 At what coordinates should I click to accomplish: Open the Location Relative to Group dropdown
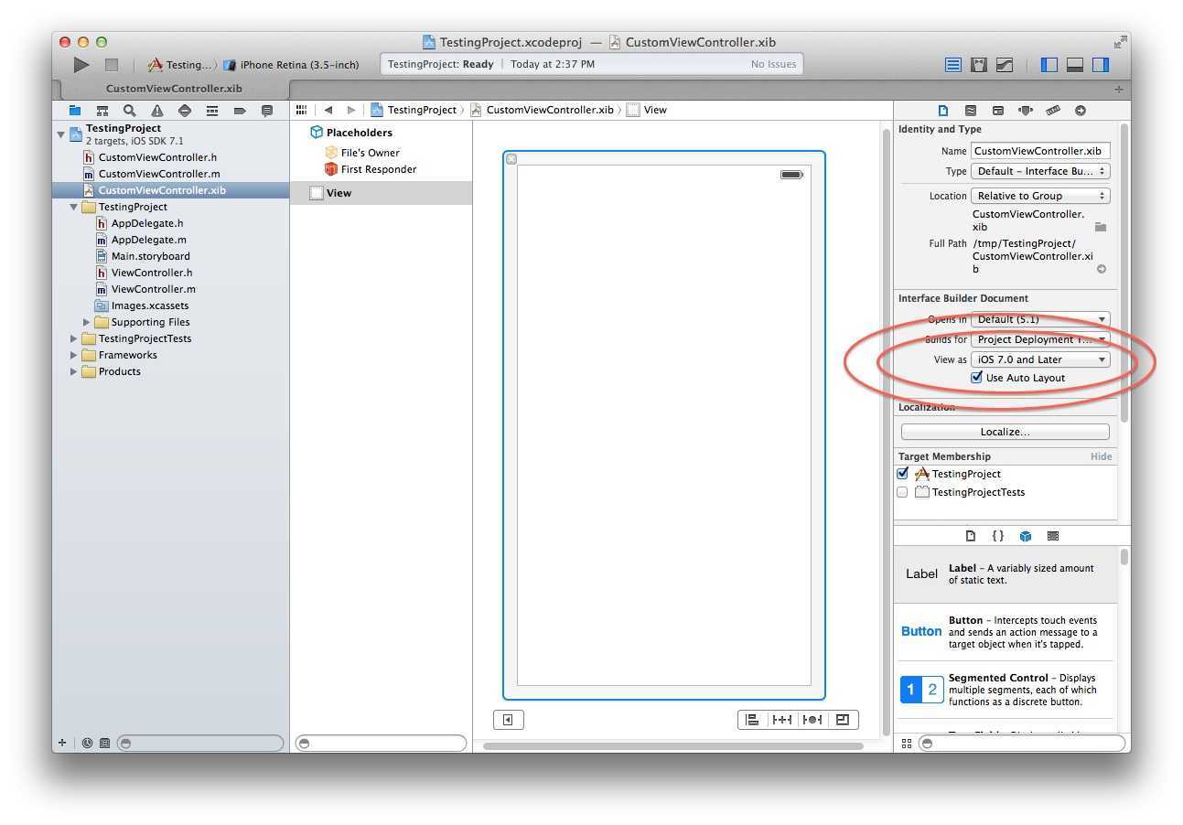[1040, 196]
